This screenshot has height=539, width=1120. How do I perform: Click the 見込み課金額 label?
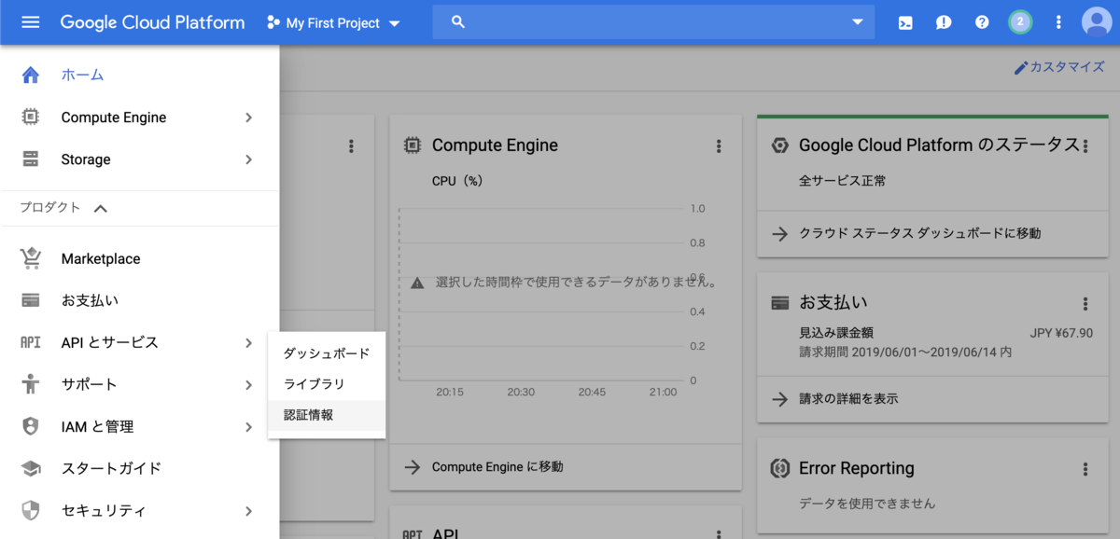click(836, 333)
